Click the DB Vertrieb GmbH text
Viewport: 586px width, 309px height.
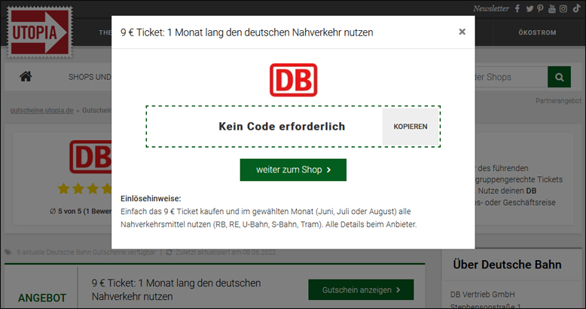tap(482, 295)
